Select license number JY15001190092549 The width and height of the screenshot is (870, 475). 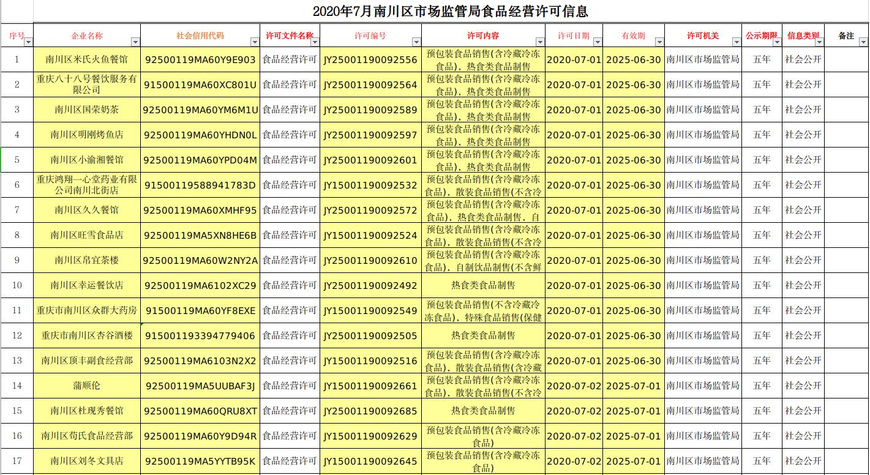(370, 310)
